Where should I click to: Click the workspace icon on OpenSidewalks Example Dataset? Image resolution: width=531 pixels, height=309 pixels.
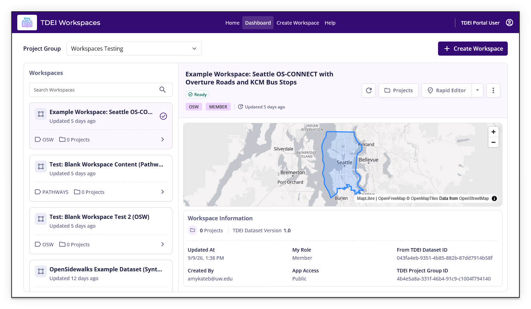[41, 271]
